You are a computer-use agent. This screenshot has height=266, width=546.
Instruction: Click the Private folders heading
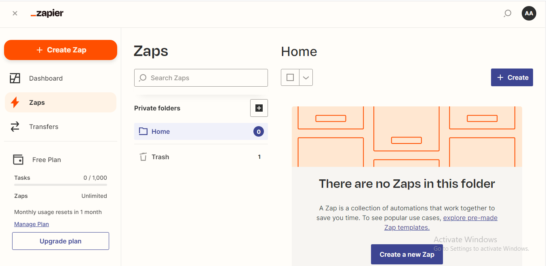pyautogui.click(x=157, y=108)
